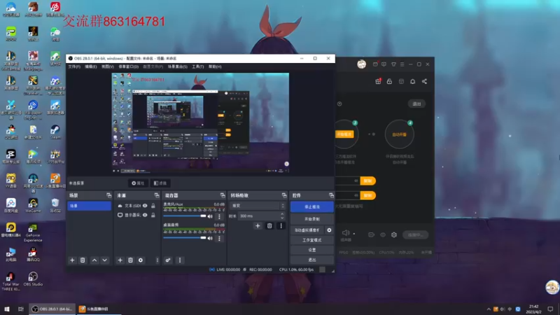Image resolution: width=560 pixels, height=315 pixels.
Task: Open the 视图(V) menu in OBS
Action: click(108, 66)
